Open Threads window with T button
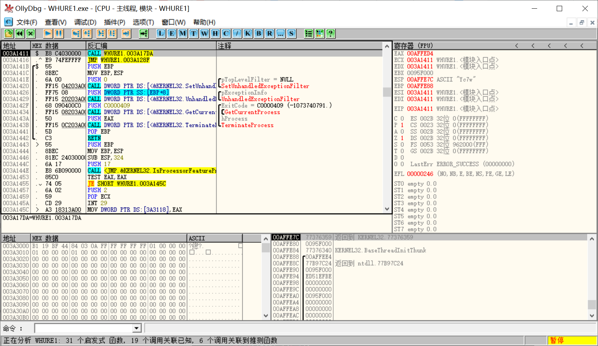Viewport: 598px width, 346px height. coord(193,34)
